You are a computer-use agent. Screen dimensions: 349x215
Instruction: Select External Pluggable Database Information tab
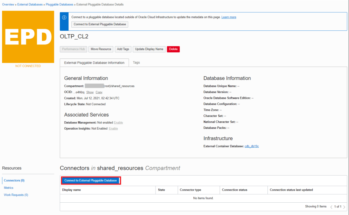[94, 63]
